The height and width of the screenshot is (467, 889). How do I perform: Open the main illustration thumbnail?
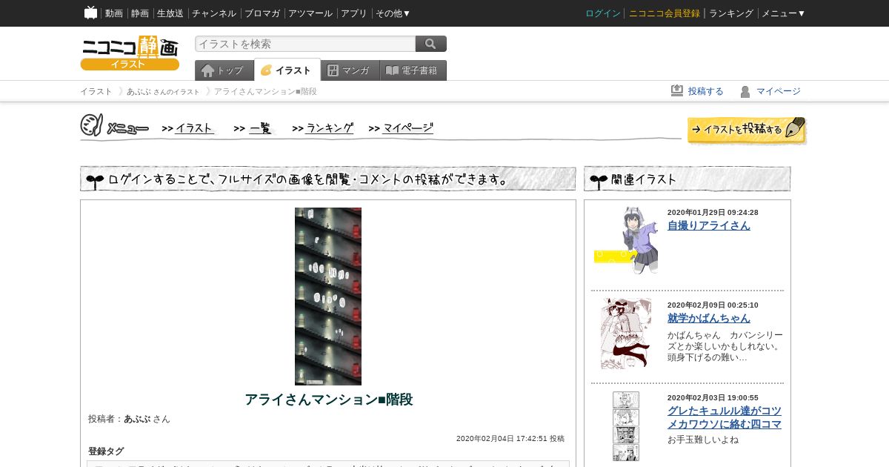pyautogui.click(x=328, y=297)
